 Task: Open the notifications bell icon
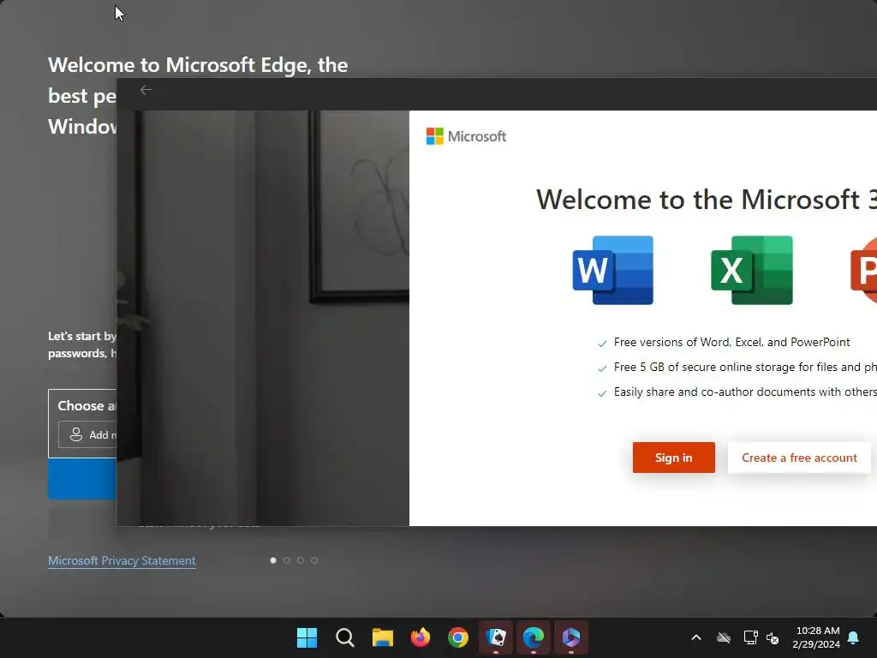(x=854, y=637)
